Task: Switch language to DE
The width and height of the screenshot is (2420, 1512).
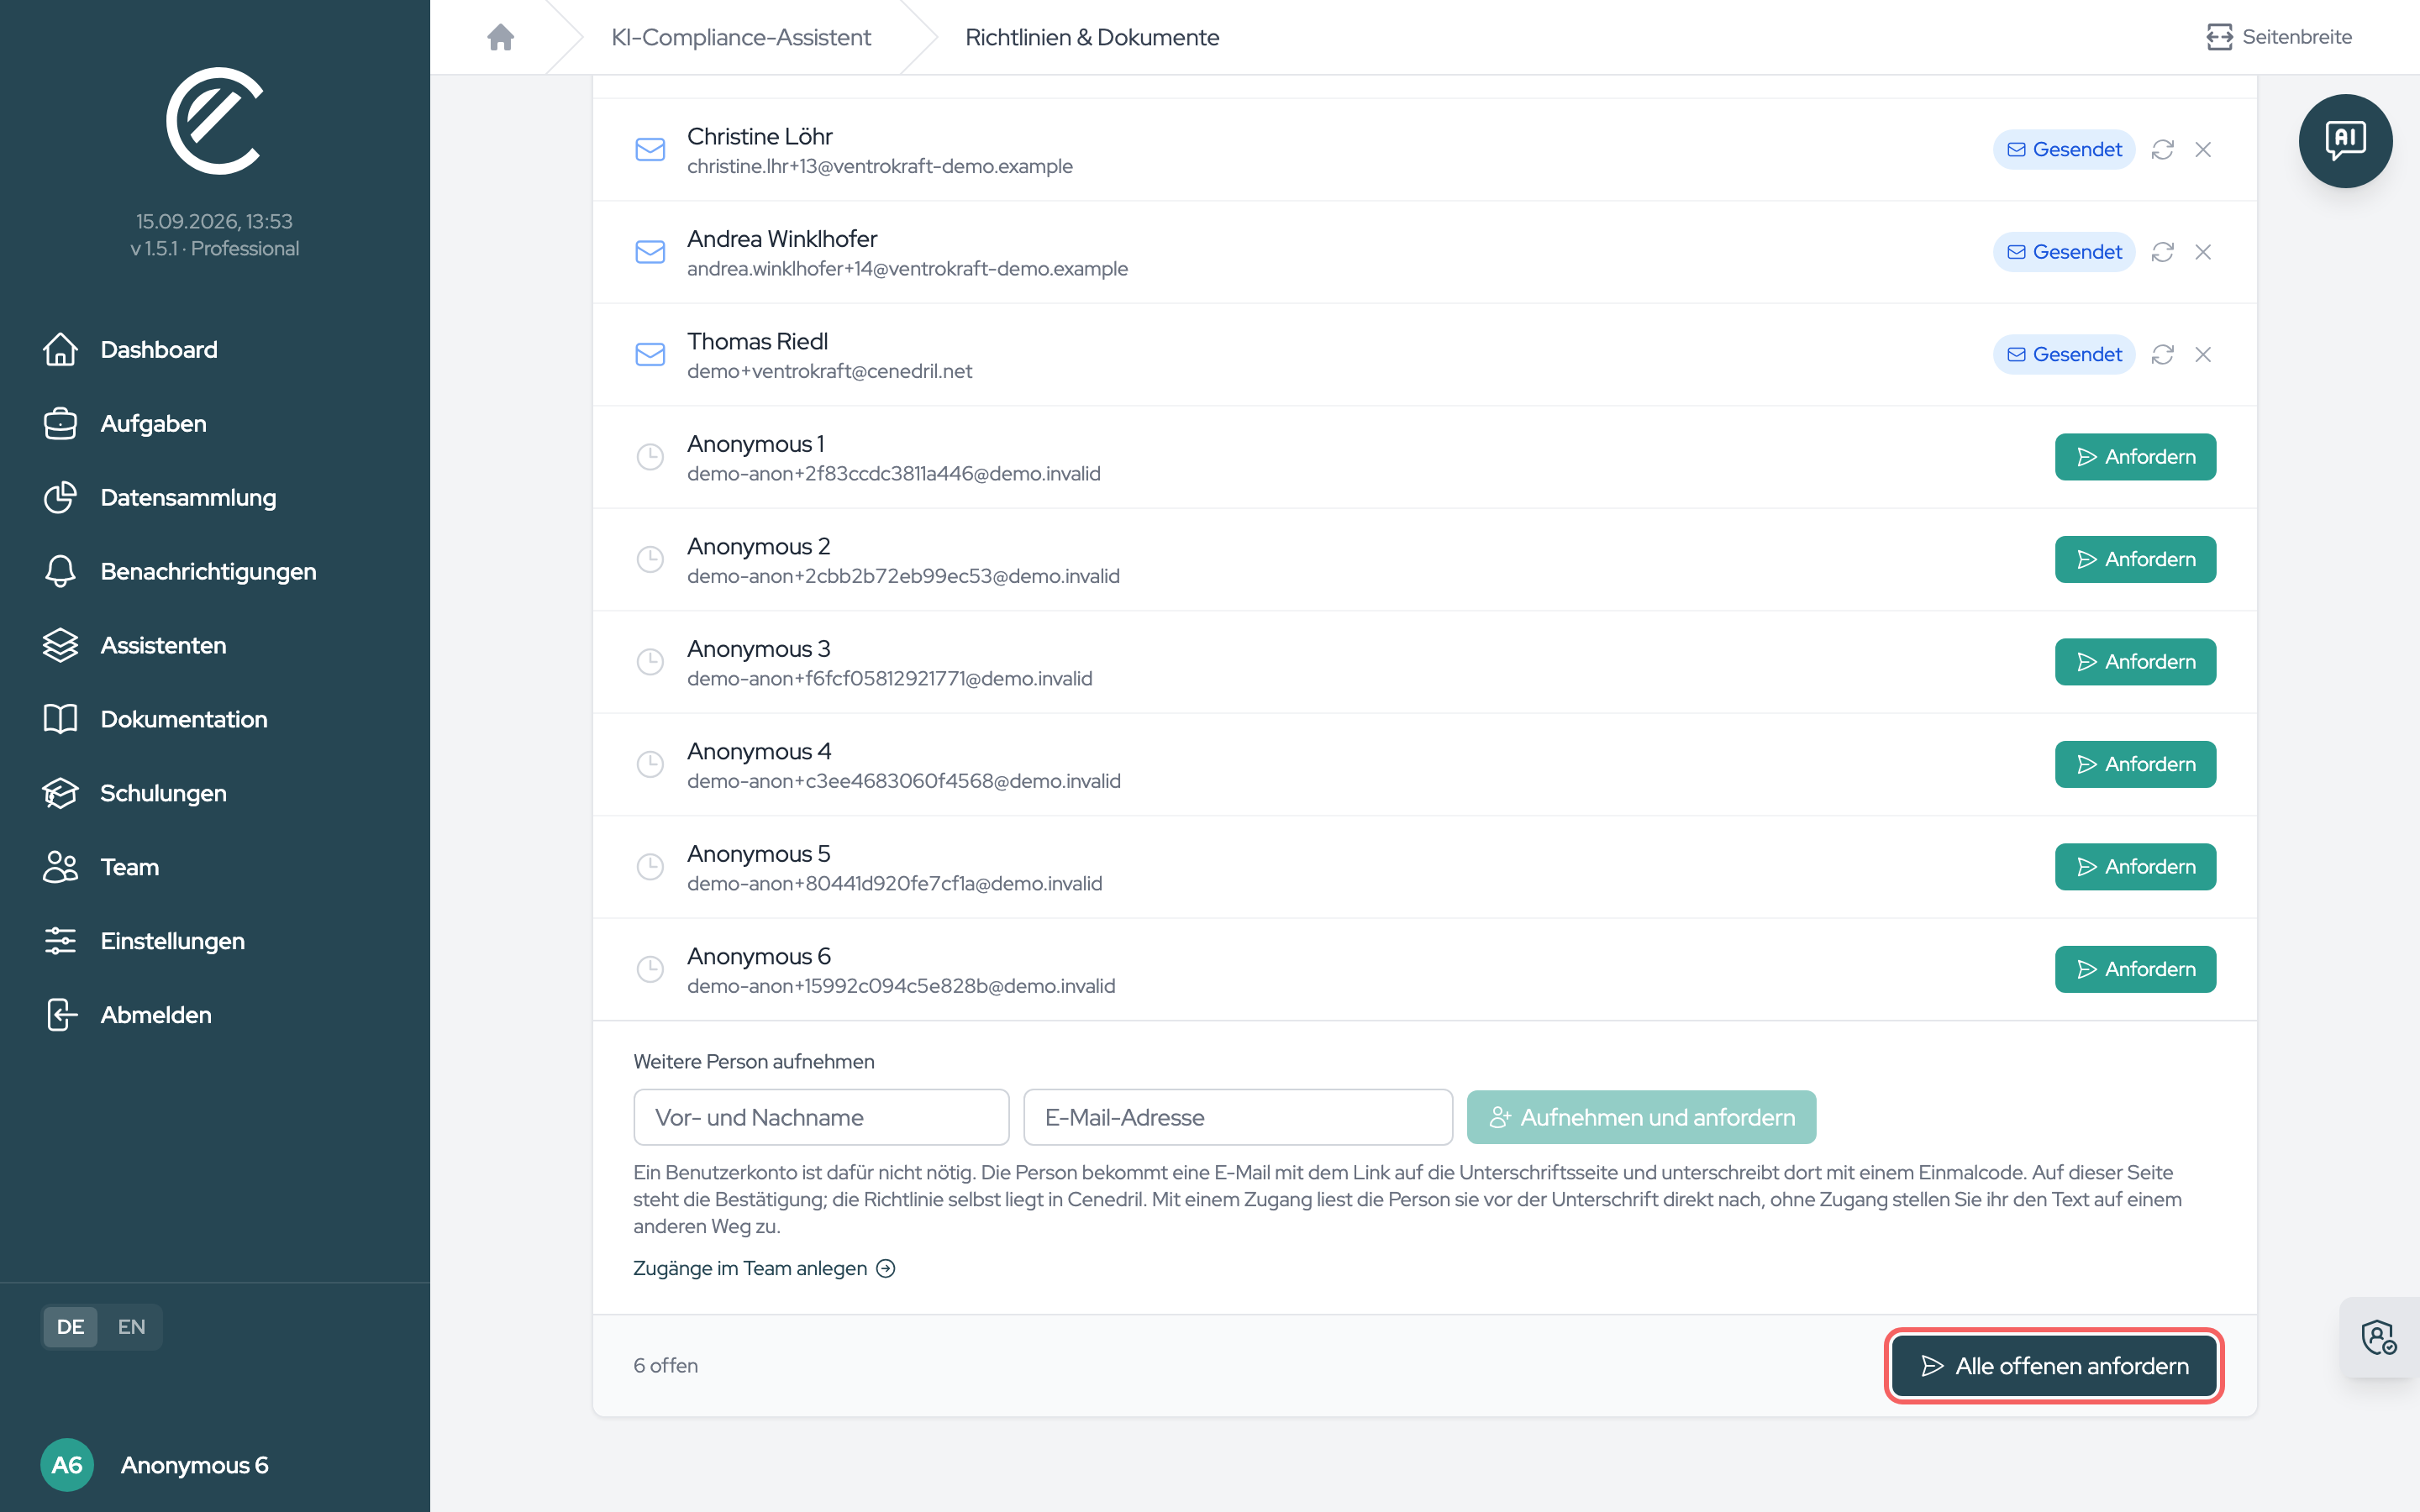Action: point(70,1327)
